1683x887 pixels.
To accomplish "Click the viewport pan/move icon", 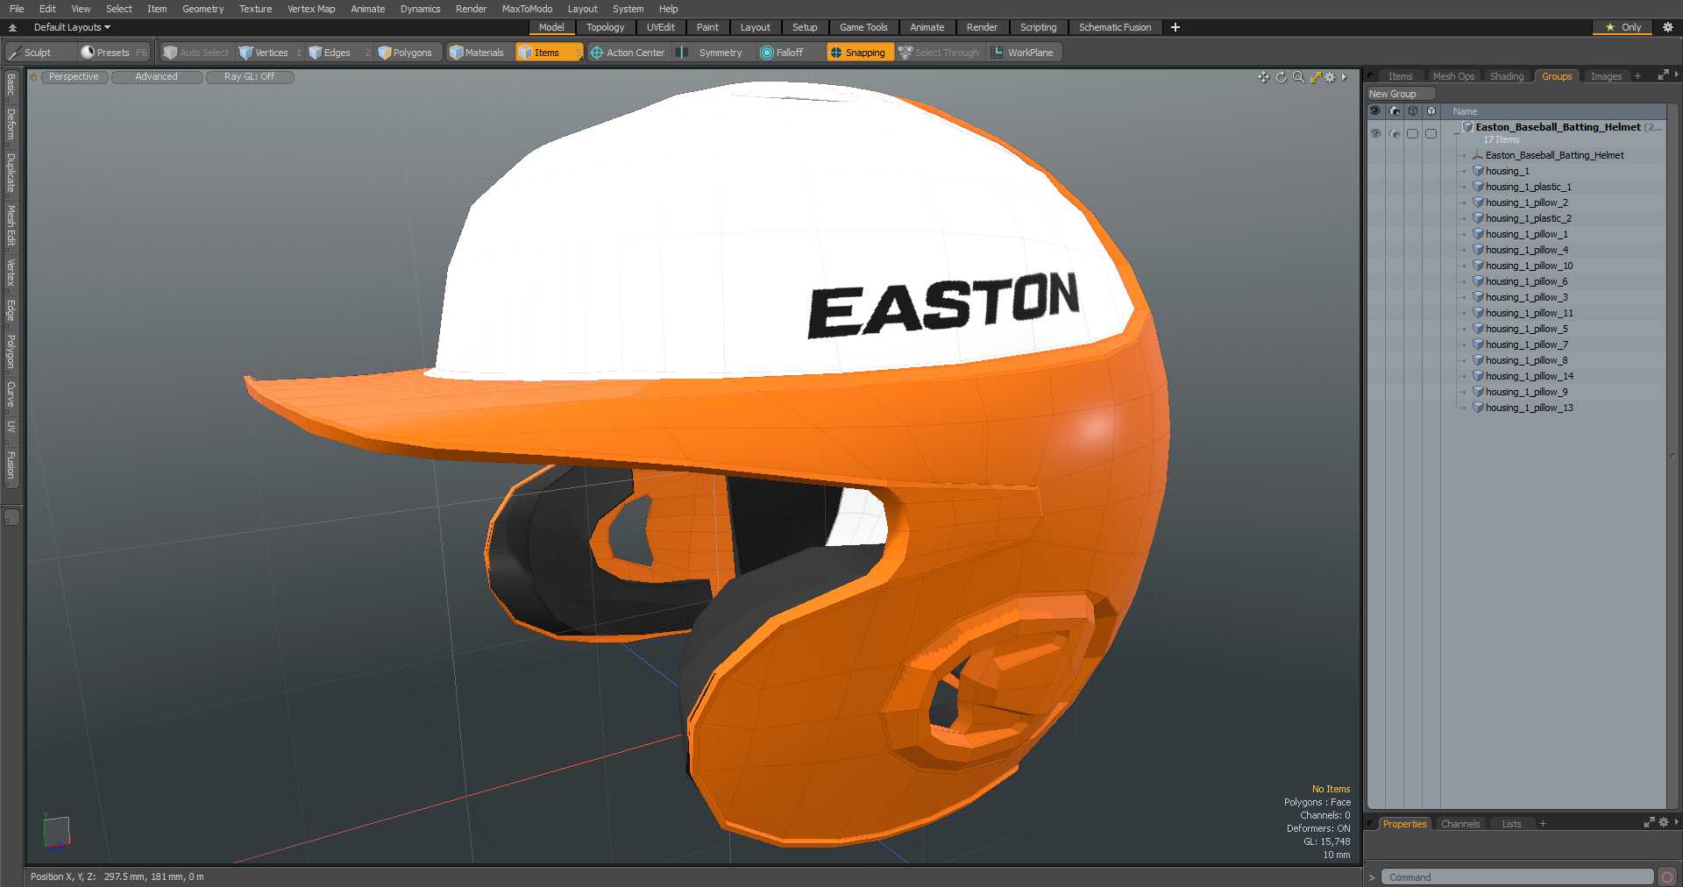I will [1263, 77].
